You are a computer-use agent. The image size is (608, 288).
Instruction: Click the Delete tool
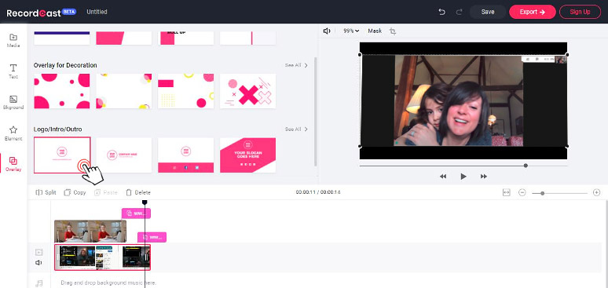point(138,192)
